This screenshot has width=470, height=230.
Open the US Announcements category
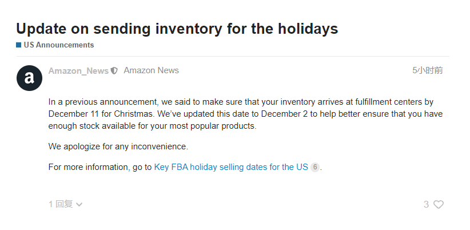58,45
